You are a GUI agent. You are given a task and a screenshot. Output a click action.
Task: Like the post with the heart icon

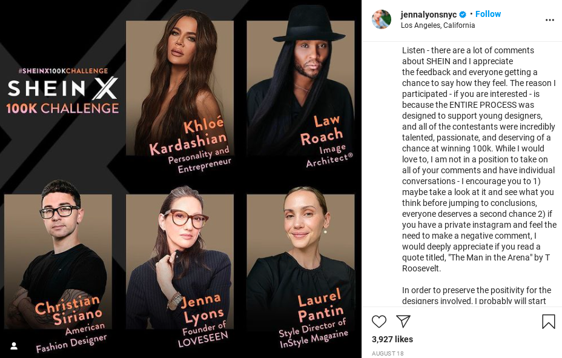(379, 322)
